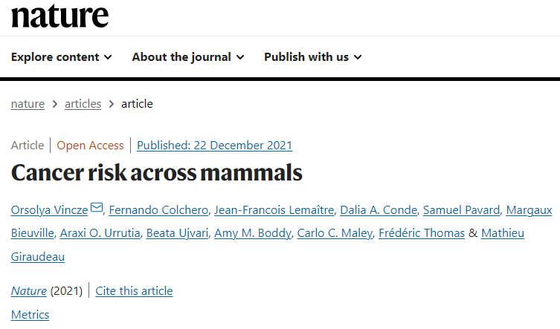
Task: Expand the Publish with us dropdown
Action: pyautogui.click(x=312, y=57)
